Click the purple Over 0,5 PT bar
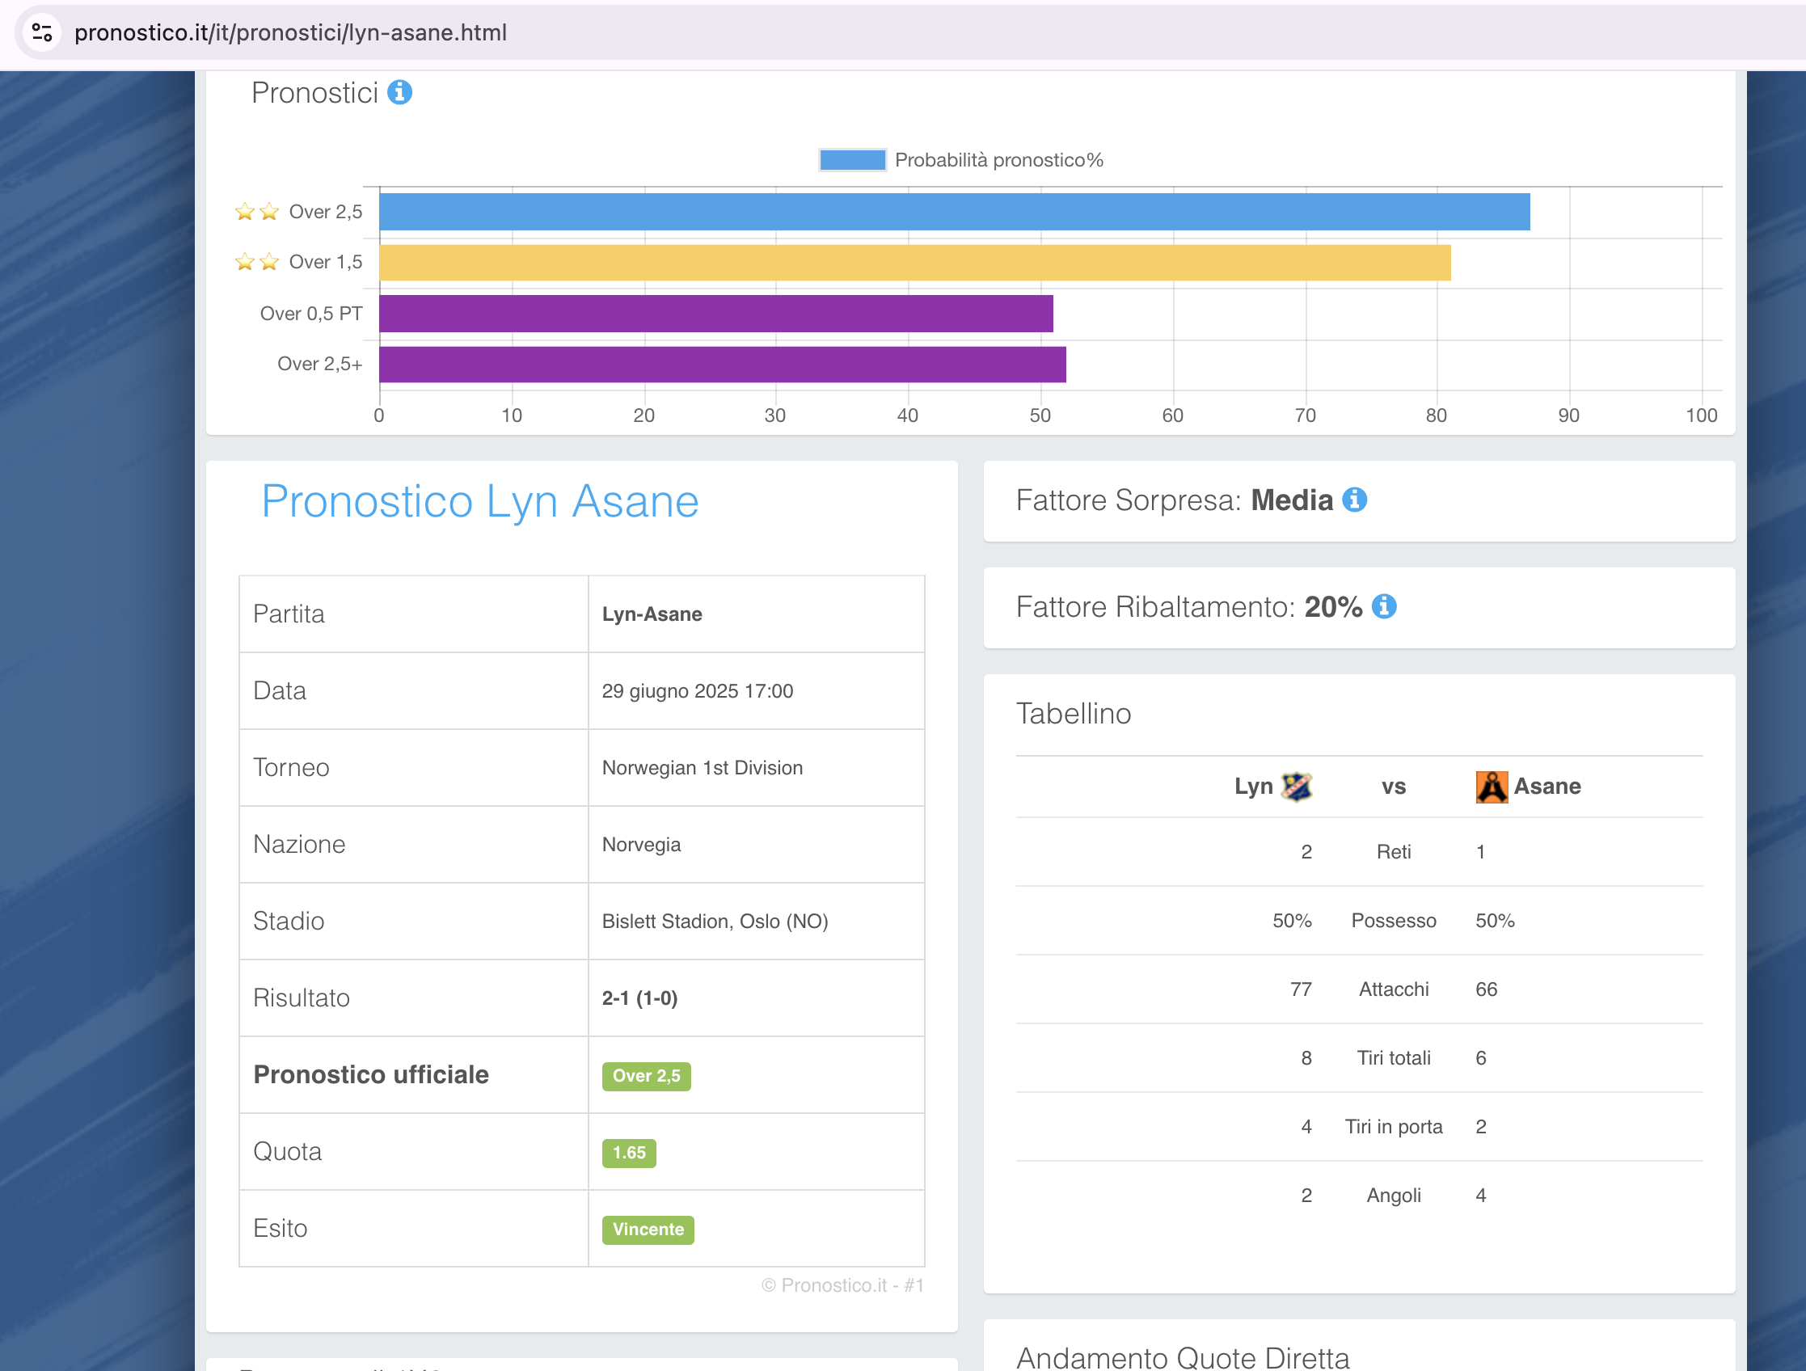Viewport: 1806px width, 1371px height. tap(716, 314)
